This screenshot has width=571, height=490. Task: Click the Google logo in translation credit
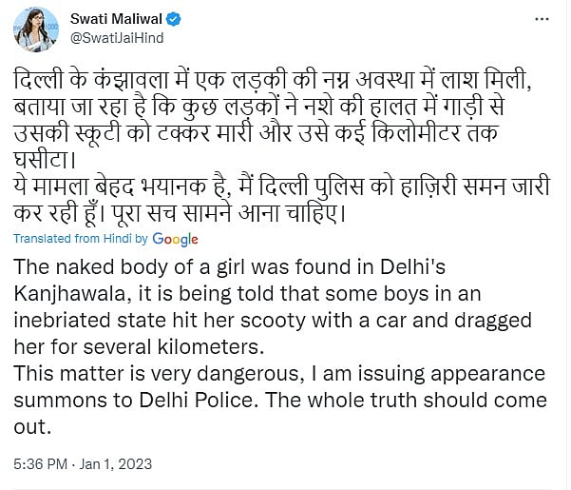pos(174,238)
